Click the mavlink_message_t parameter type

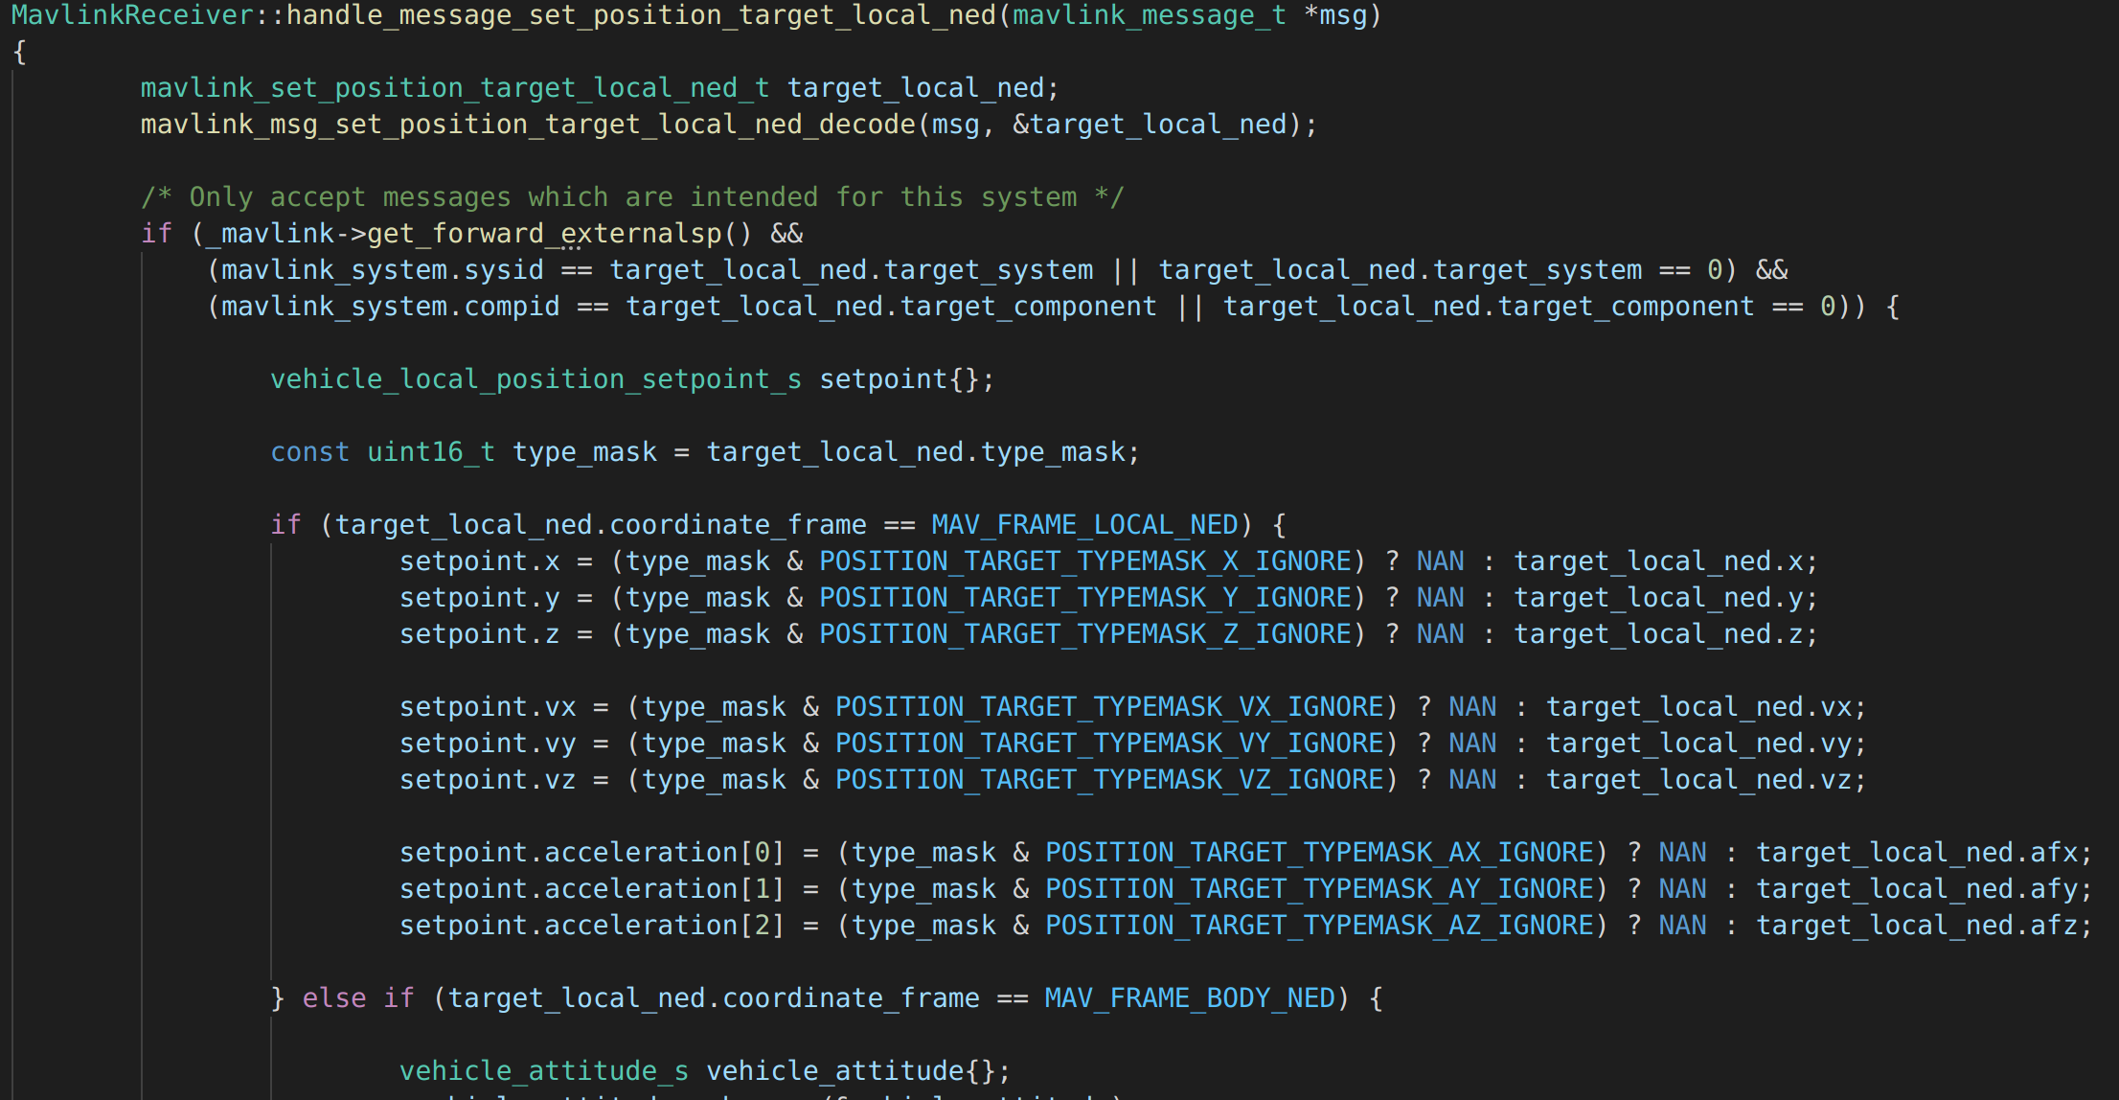tap(1150, 15)
